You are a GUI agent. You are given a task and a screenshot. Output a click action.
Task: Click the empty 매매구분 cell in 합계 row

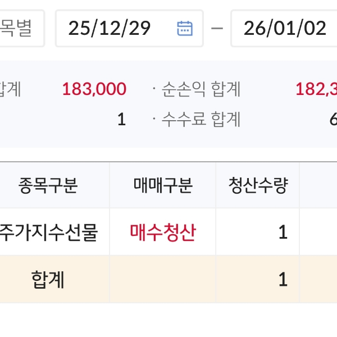point(163,279)
